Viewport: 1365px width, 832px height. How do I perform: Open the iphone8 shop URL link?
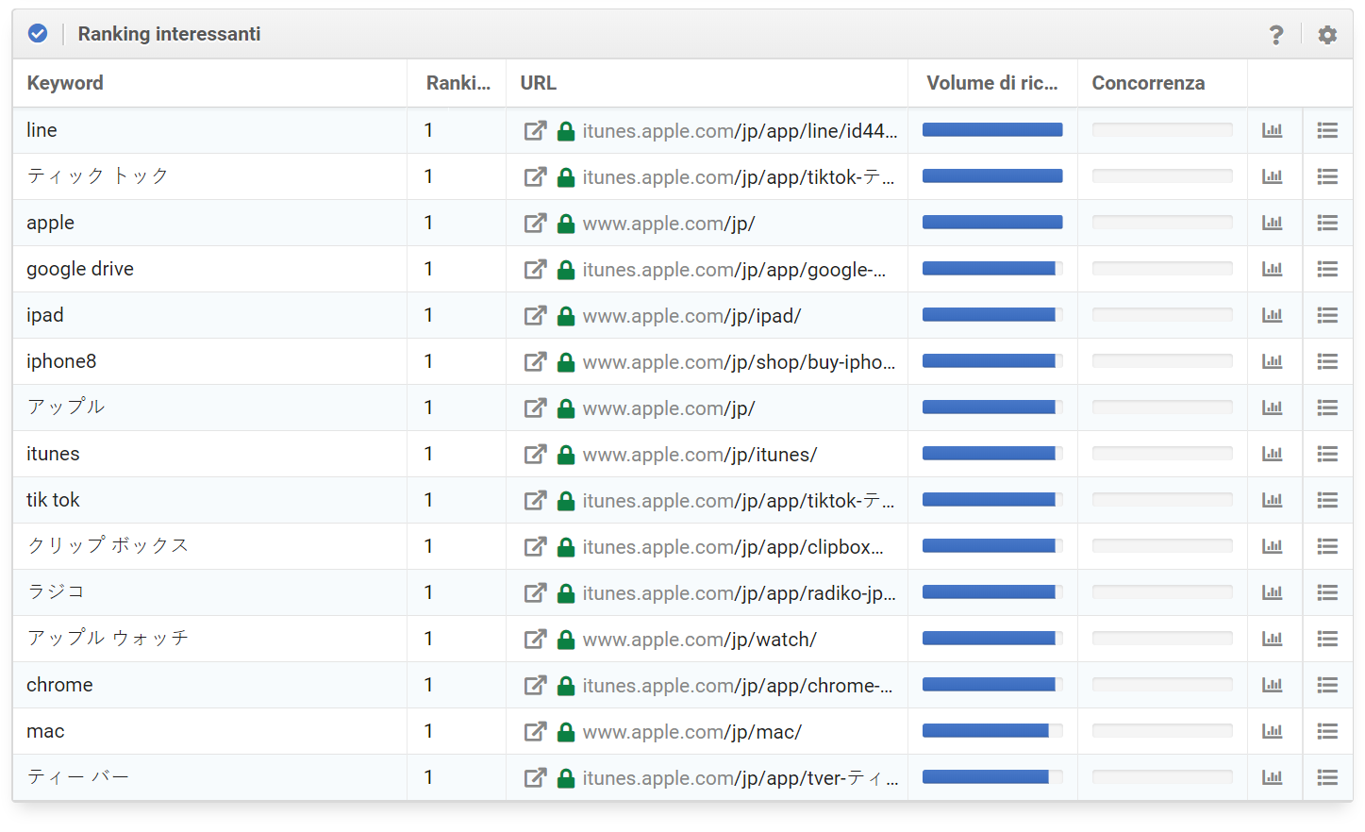click(x=740, y=362)
